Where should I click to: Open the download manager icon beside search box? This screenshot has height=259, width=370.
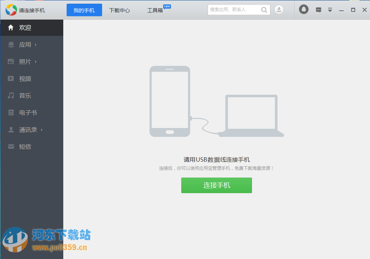click(279, 9)
